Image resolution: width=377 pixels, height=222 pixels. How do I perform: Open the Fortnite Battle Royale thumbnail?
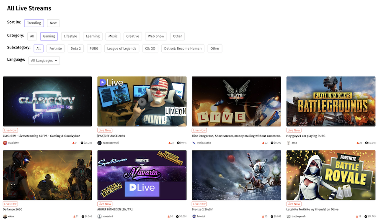pos(331,175)
